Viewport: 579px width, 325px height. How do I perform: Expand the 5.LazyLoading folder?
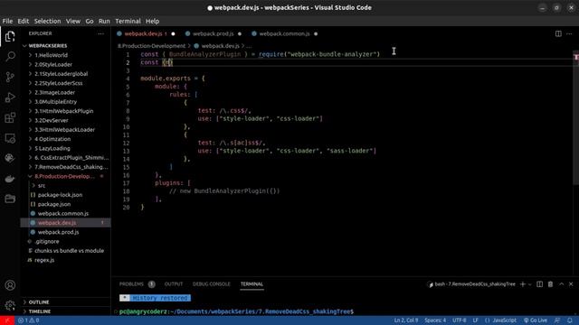[52, 148]
